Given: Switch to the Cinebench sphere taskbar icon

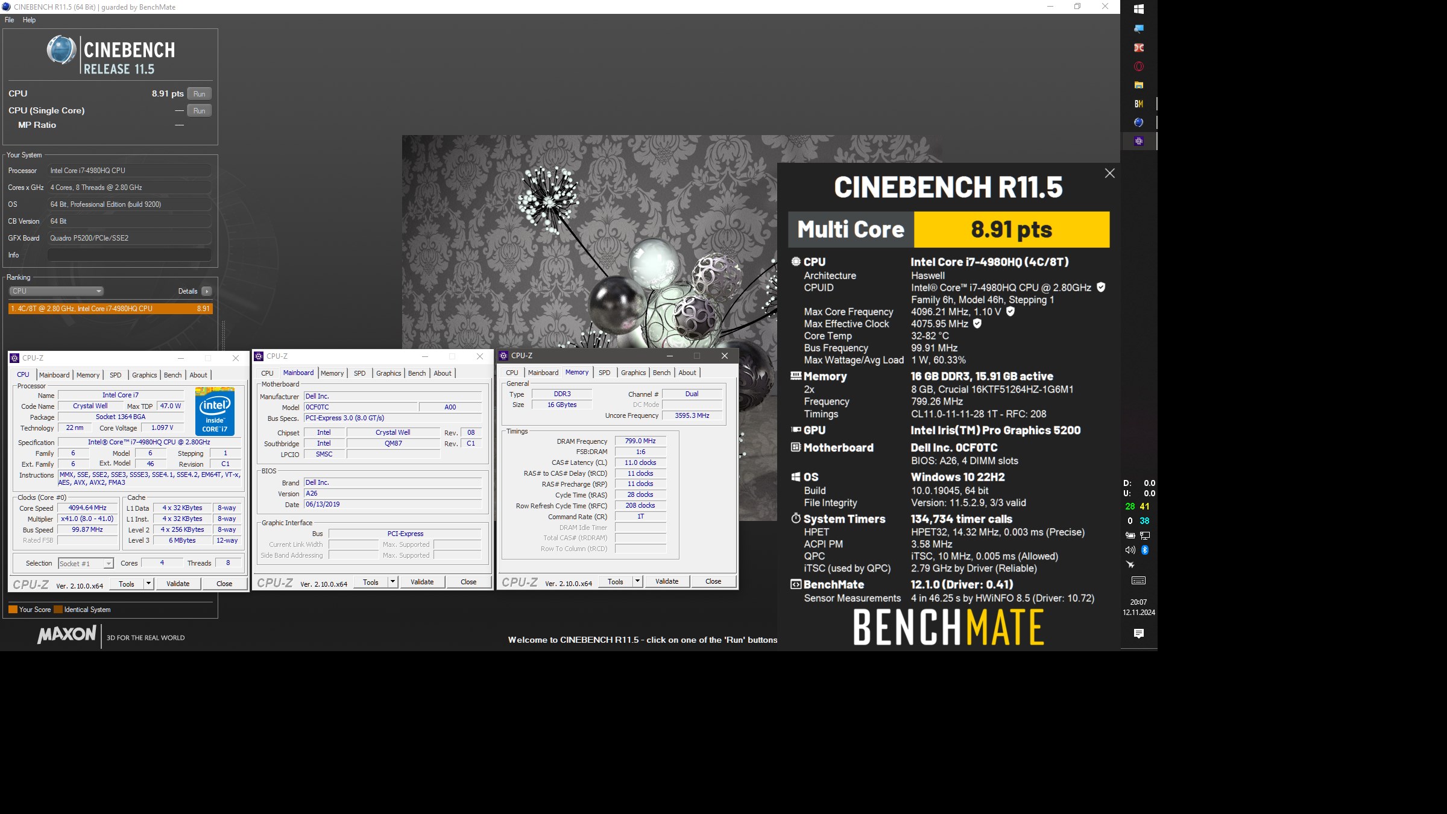Looking at the screenshot, I should (1138, 122).
